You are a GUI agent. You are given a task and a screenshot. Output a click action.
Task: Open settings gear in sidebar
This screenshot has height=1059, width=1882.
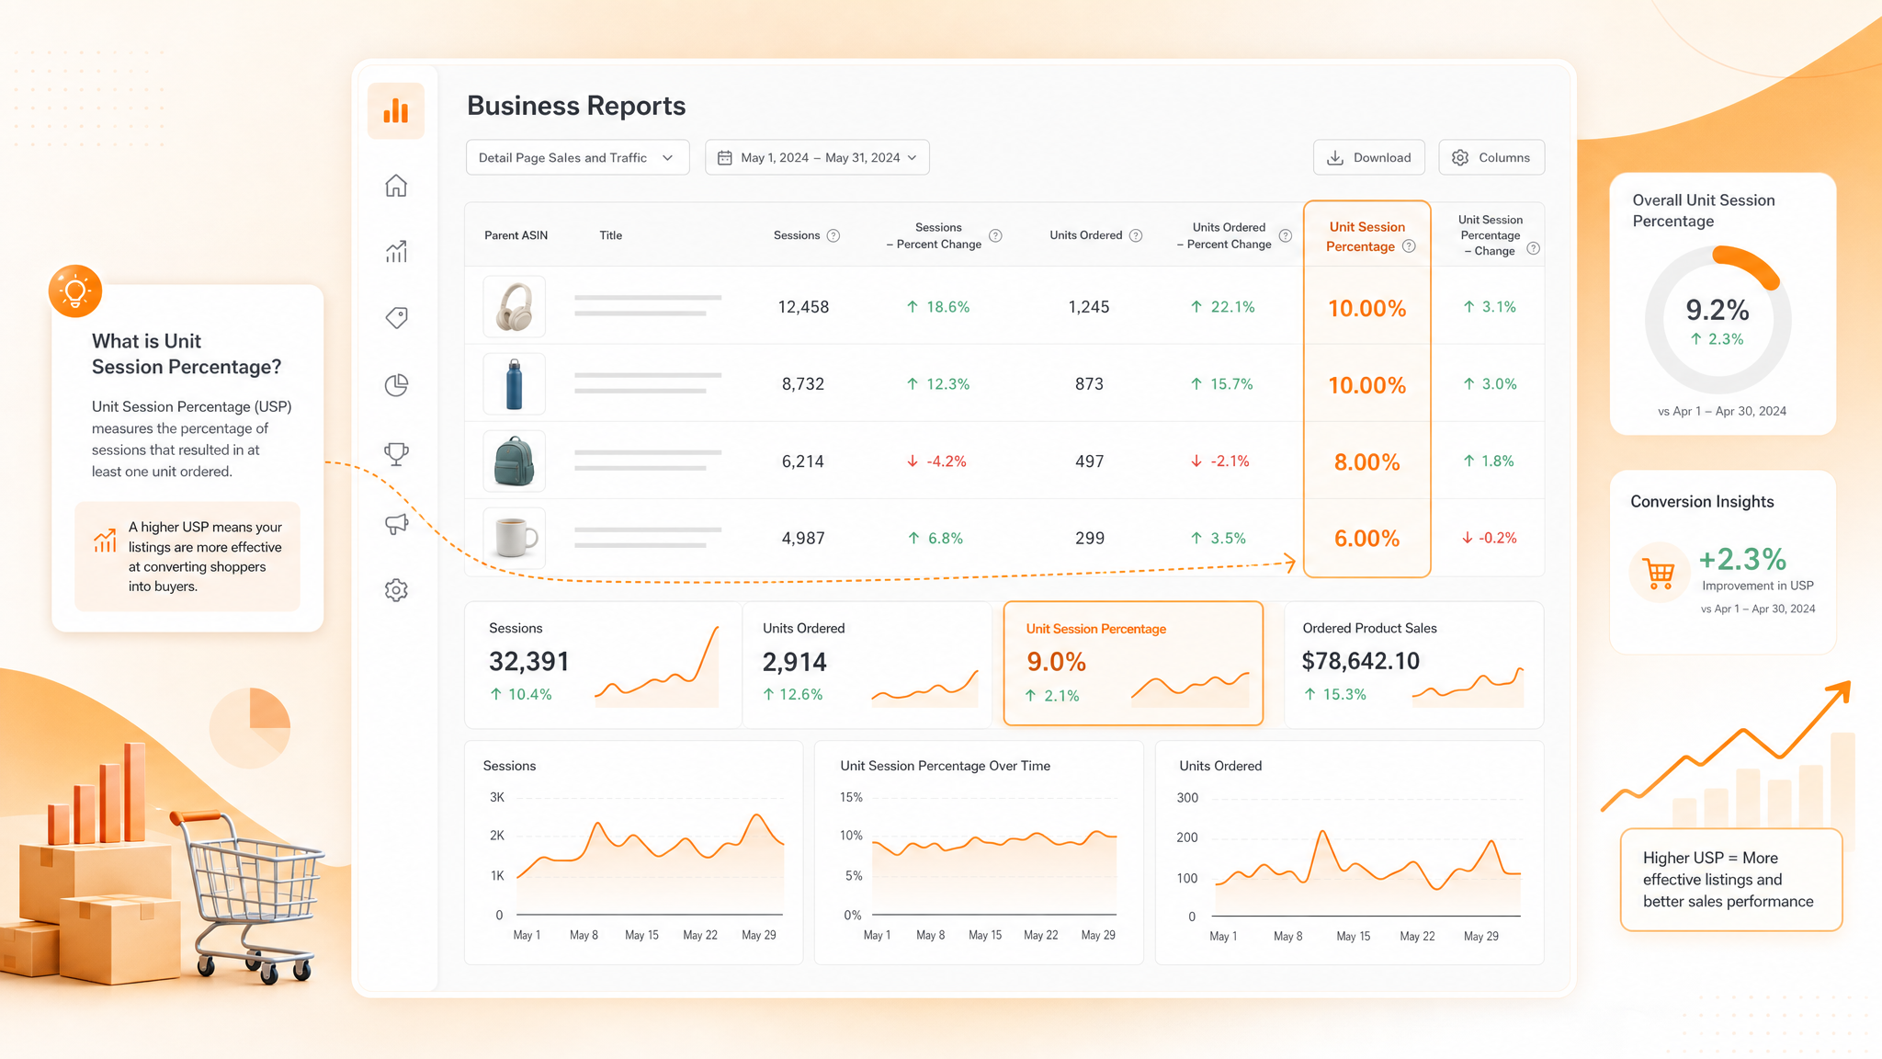pos(396,590)
